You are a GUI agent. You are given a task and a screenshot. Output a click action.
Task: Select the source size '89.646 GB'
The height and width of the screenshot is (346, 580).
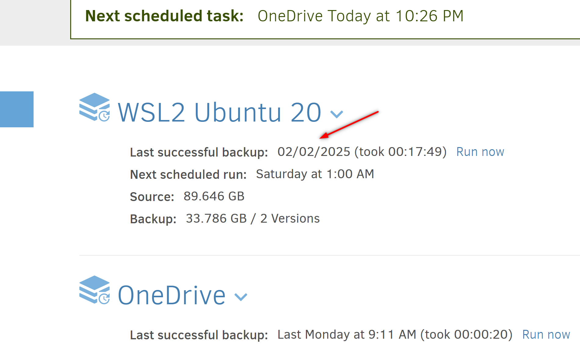point(214,196)
